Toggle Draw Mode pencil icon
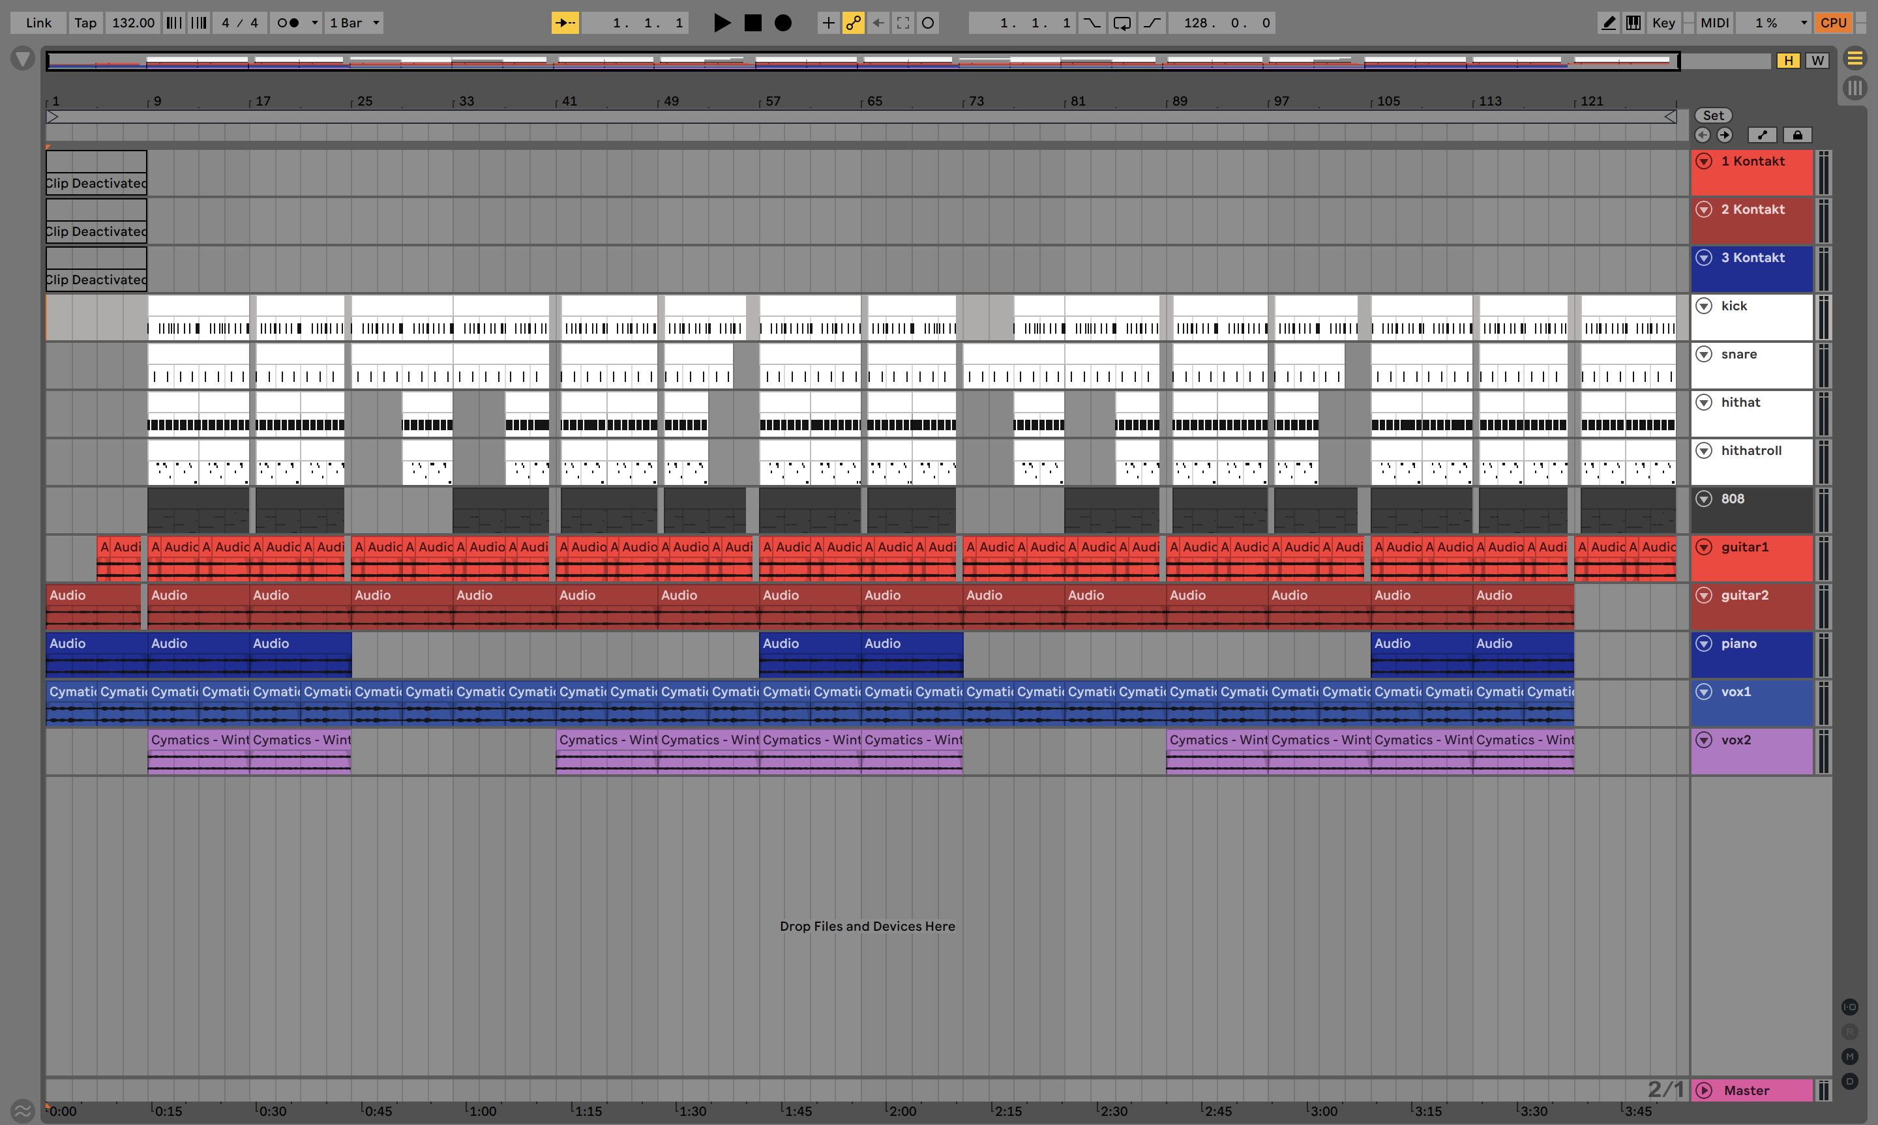The height and width of the screenshot is (1125, 1878). click(1608, 23)
